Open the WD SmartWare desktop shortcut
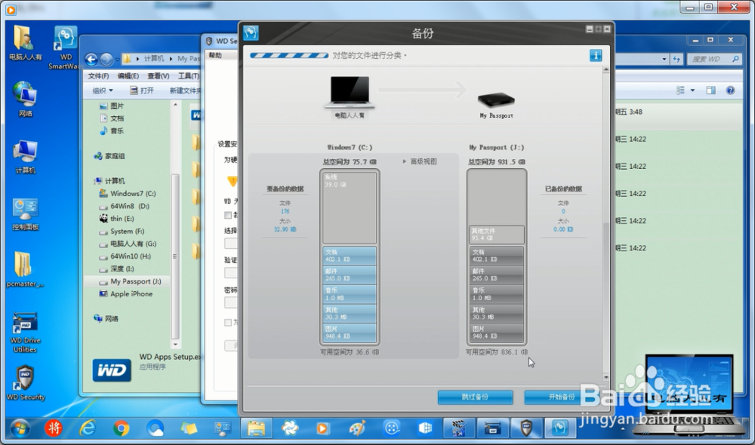This screenshot has height=445, width=755. [66, 48]
